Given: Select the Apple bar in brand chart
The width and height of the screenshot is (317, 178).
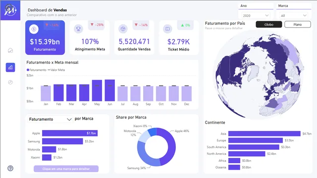Looking at the screenshot, I should point(70,133).
